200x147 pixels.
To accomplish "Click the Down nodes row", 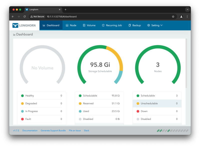I will pyautogui.click(x=157, y=111).
